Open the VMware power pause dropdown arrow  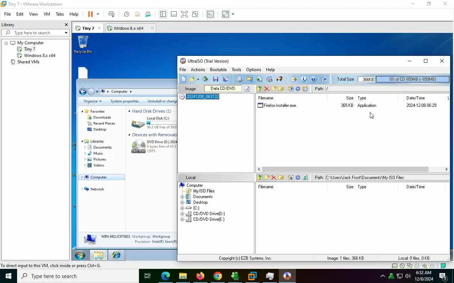click(98, 14)
